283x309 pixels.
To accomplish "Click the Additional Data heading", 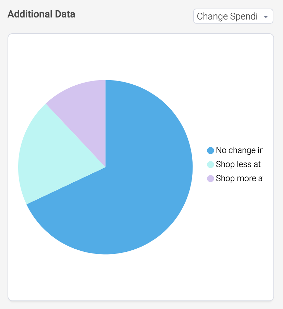I will [41, 14].
